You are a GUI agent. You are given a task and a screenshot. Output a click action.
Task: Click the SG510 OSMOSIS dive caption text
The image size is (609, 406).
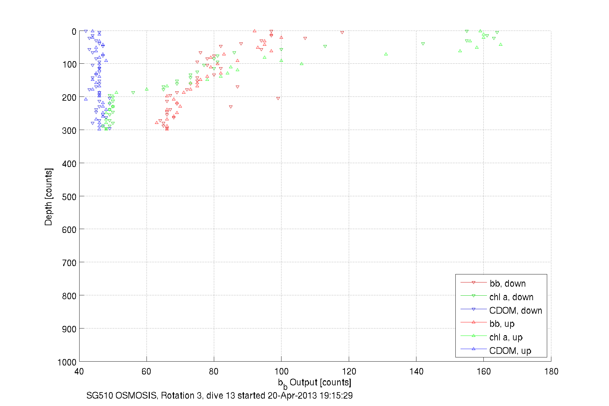[x=219, y=395]
